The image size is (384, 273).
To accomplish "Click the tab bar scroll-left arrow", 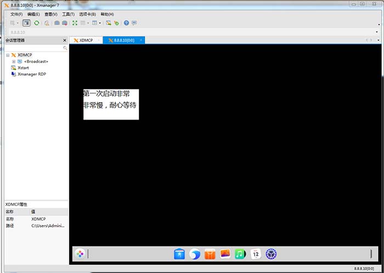I will (x=367, y=40).
